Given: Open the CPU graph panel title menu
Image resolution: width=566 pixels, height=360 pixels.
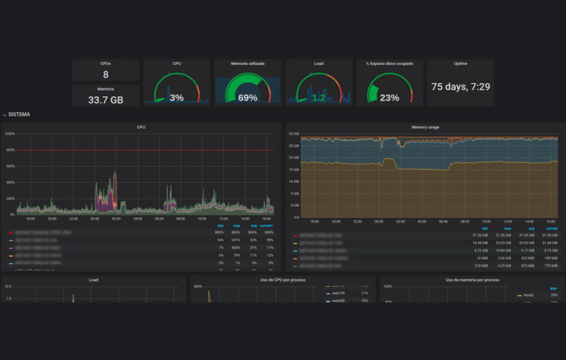Looking at the screenshot, I should point(141,127).
